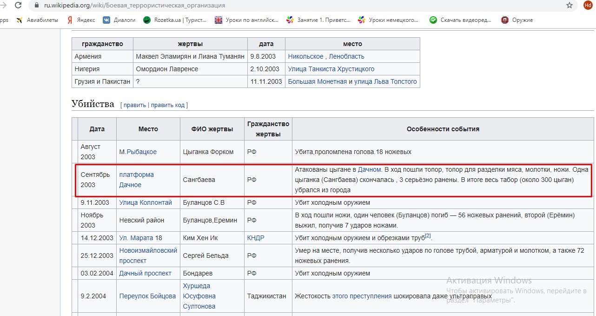Select the Убийства section heading
This screenshot has width=596, height=316.
tap(93, 104)
